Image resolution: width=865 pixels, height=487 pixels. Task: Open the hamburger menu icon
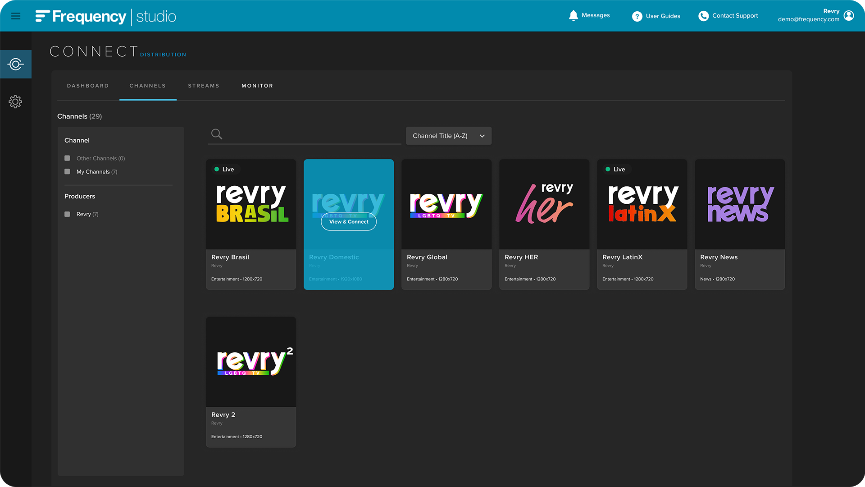point(16,16)
